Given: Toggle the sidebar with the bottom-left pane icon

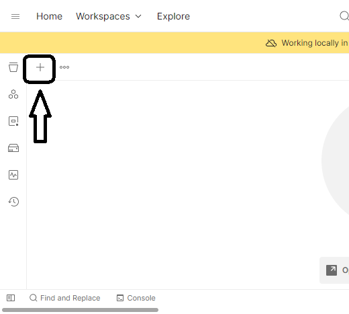Looking at the screenshot, I should pos(11,298).
